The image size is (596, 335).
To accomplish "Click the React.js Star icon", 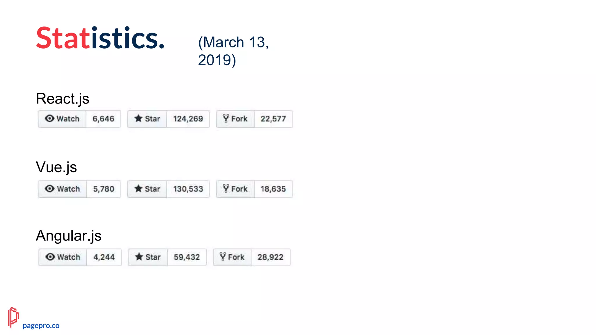I will click(139, 119).
